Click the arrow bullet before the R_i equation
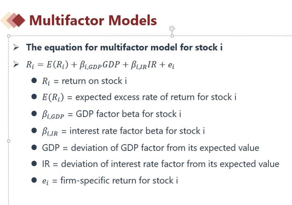This screenshot has width=292, height=205. pos(16,64)
